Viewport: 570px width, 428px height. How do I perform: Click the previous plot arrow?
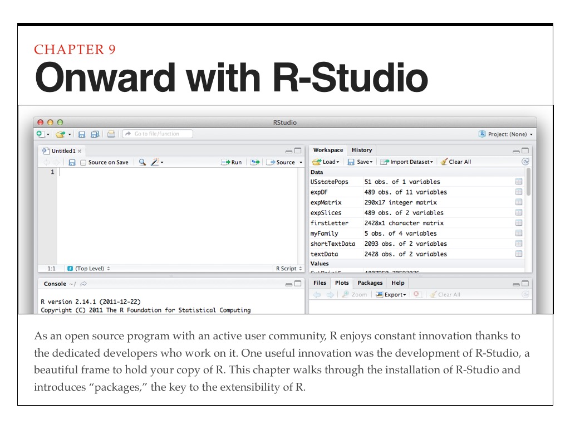(x=317, y=294)
